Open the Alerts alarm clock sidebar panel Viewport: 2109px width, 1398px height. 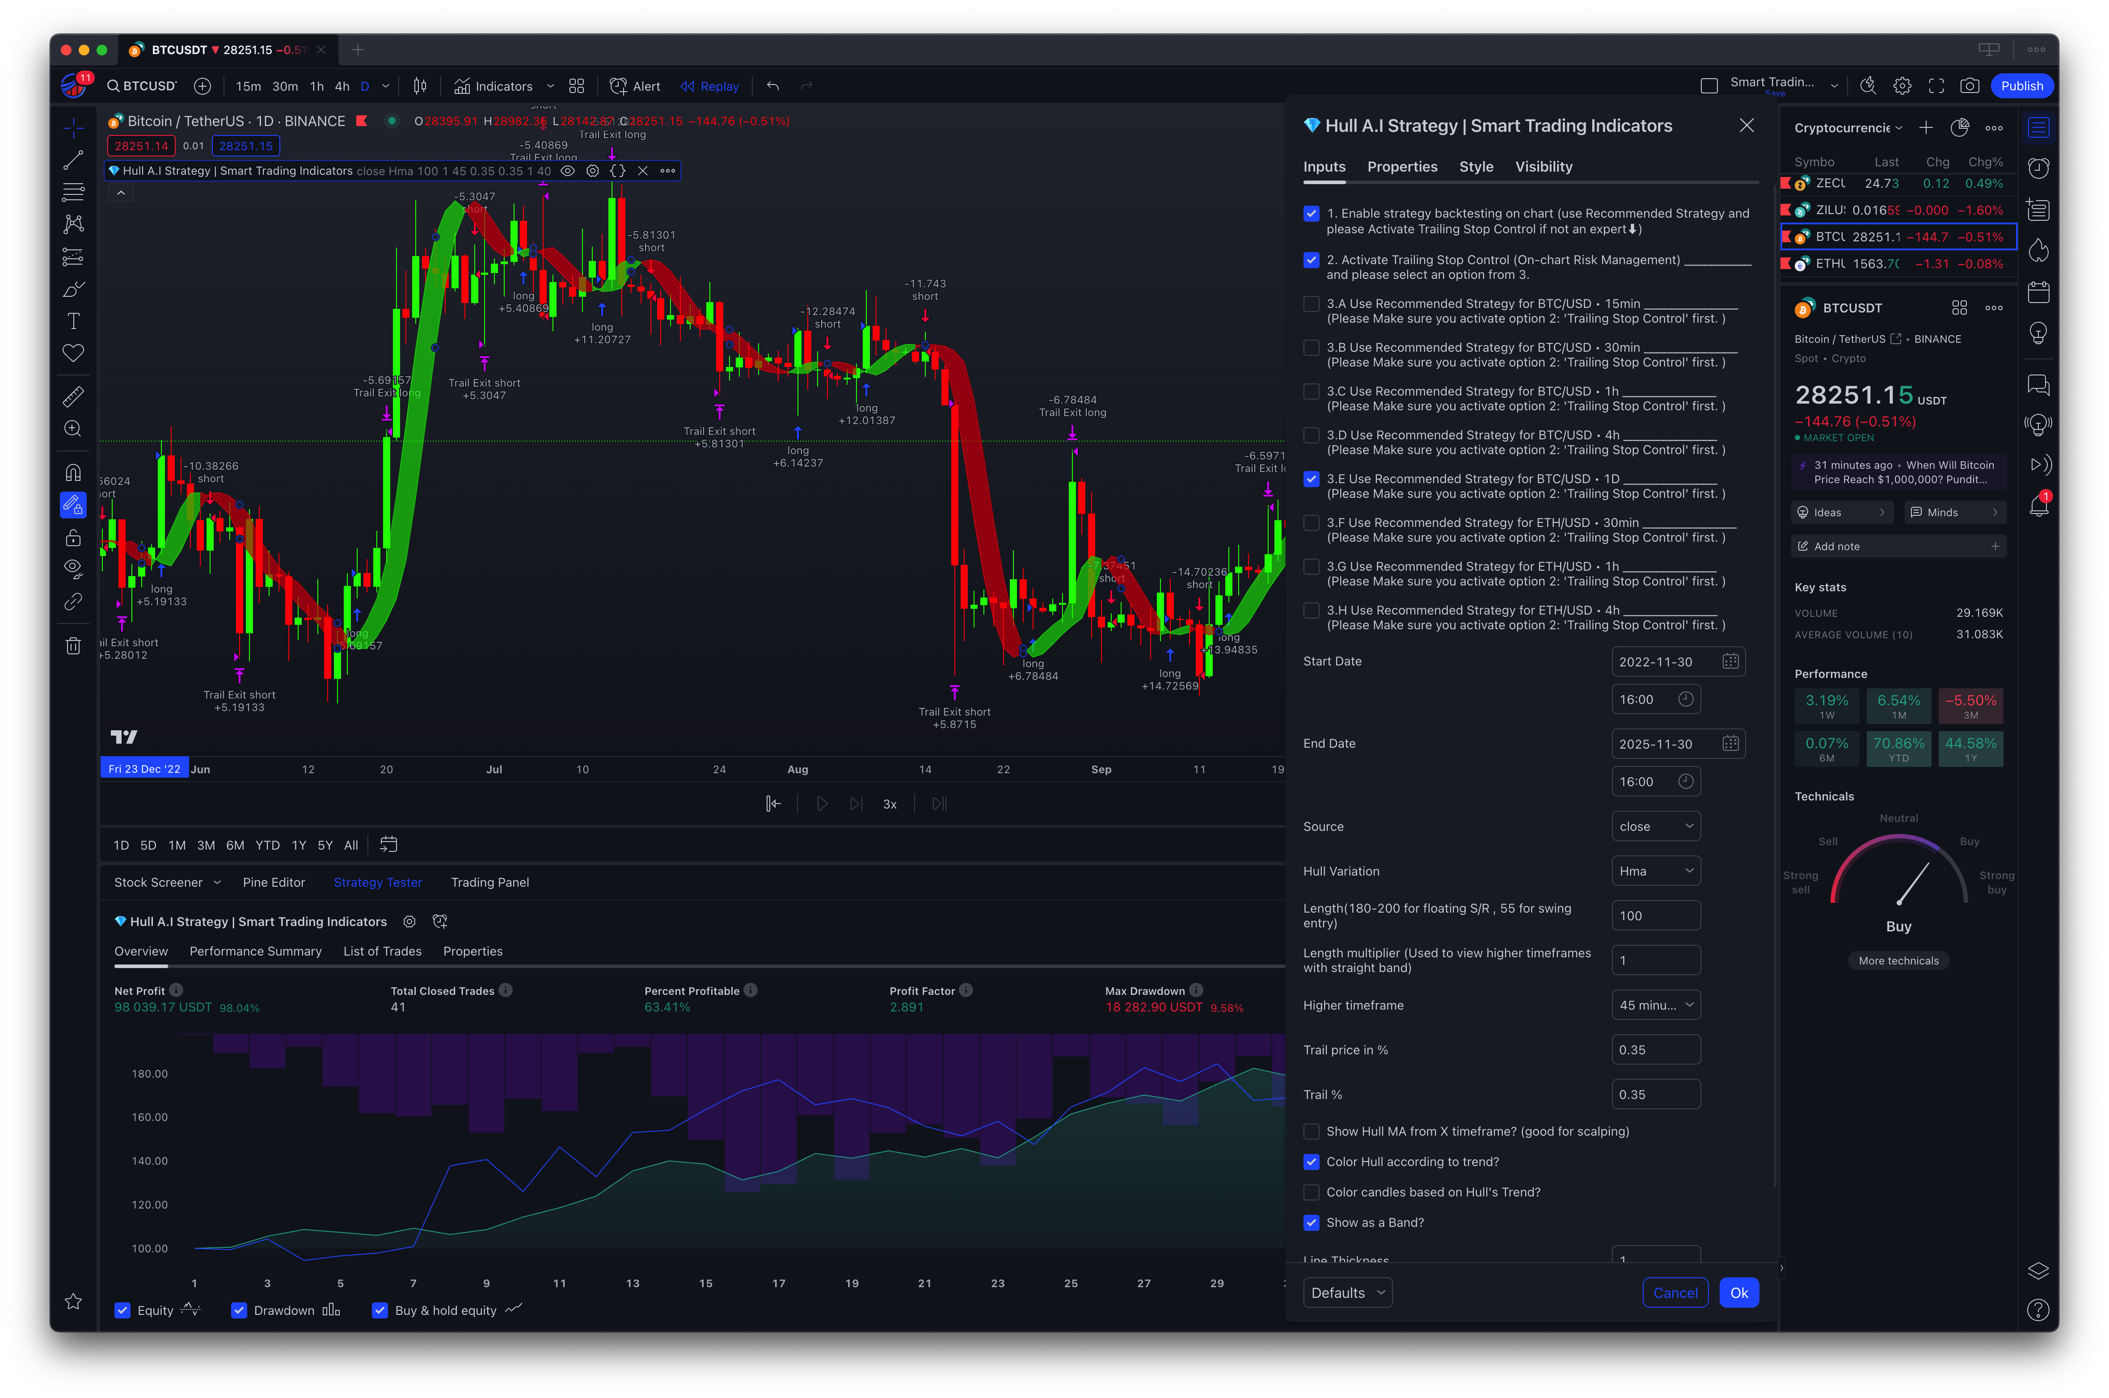click(2038, 168)
